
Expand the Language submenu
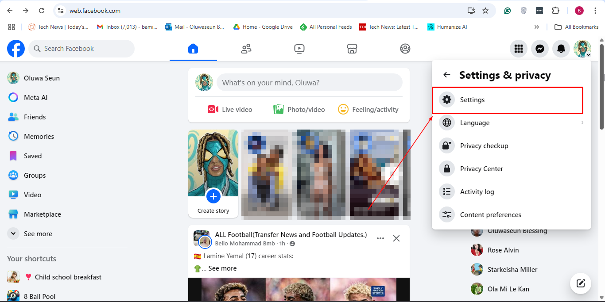[x=511, y=123]
